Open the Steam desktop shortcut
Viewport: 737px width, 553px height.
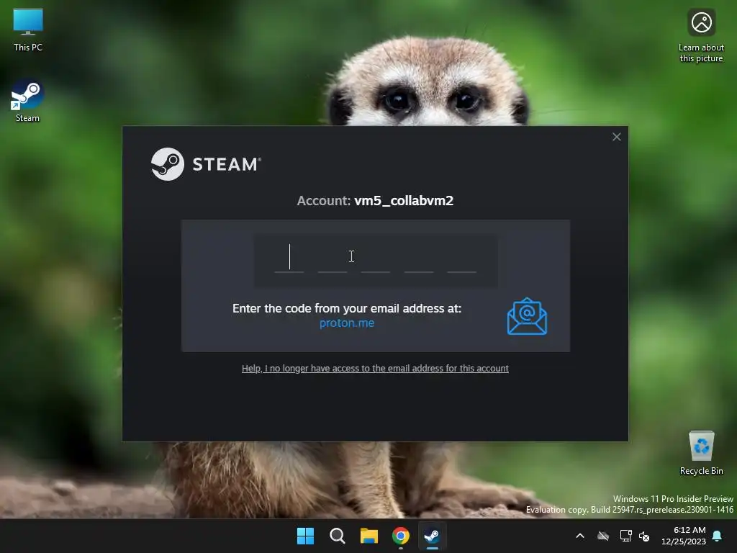point(27,101)
